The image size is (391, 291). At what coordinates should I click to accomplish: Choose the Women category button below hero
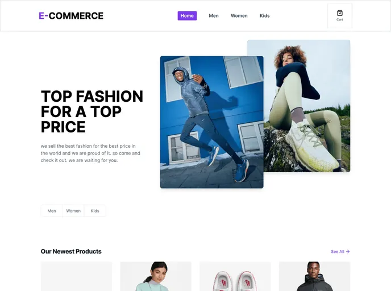(73, 211)
